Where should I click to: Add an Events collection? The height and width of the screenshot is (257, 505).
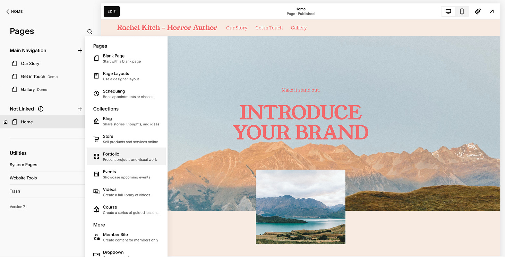point(126,174)
